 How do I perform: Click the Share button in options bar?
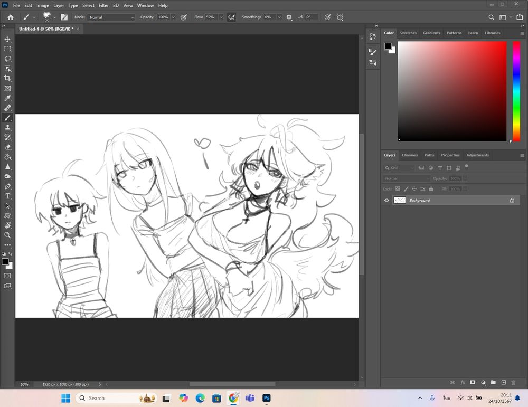tap(520, 17)
